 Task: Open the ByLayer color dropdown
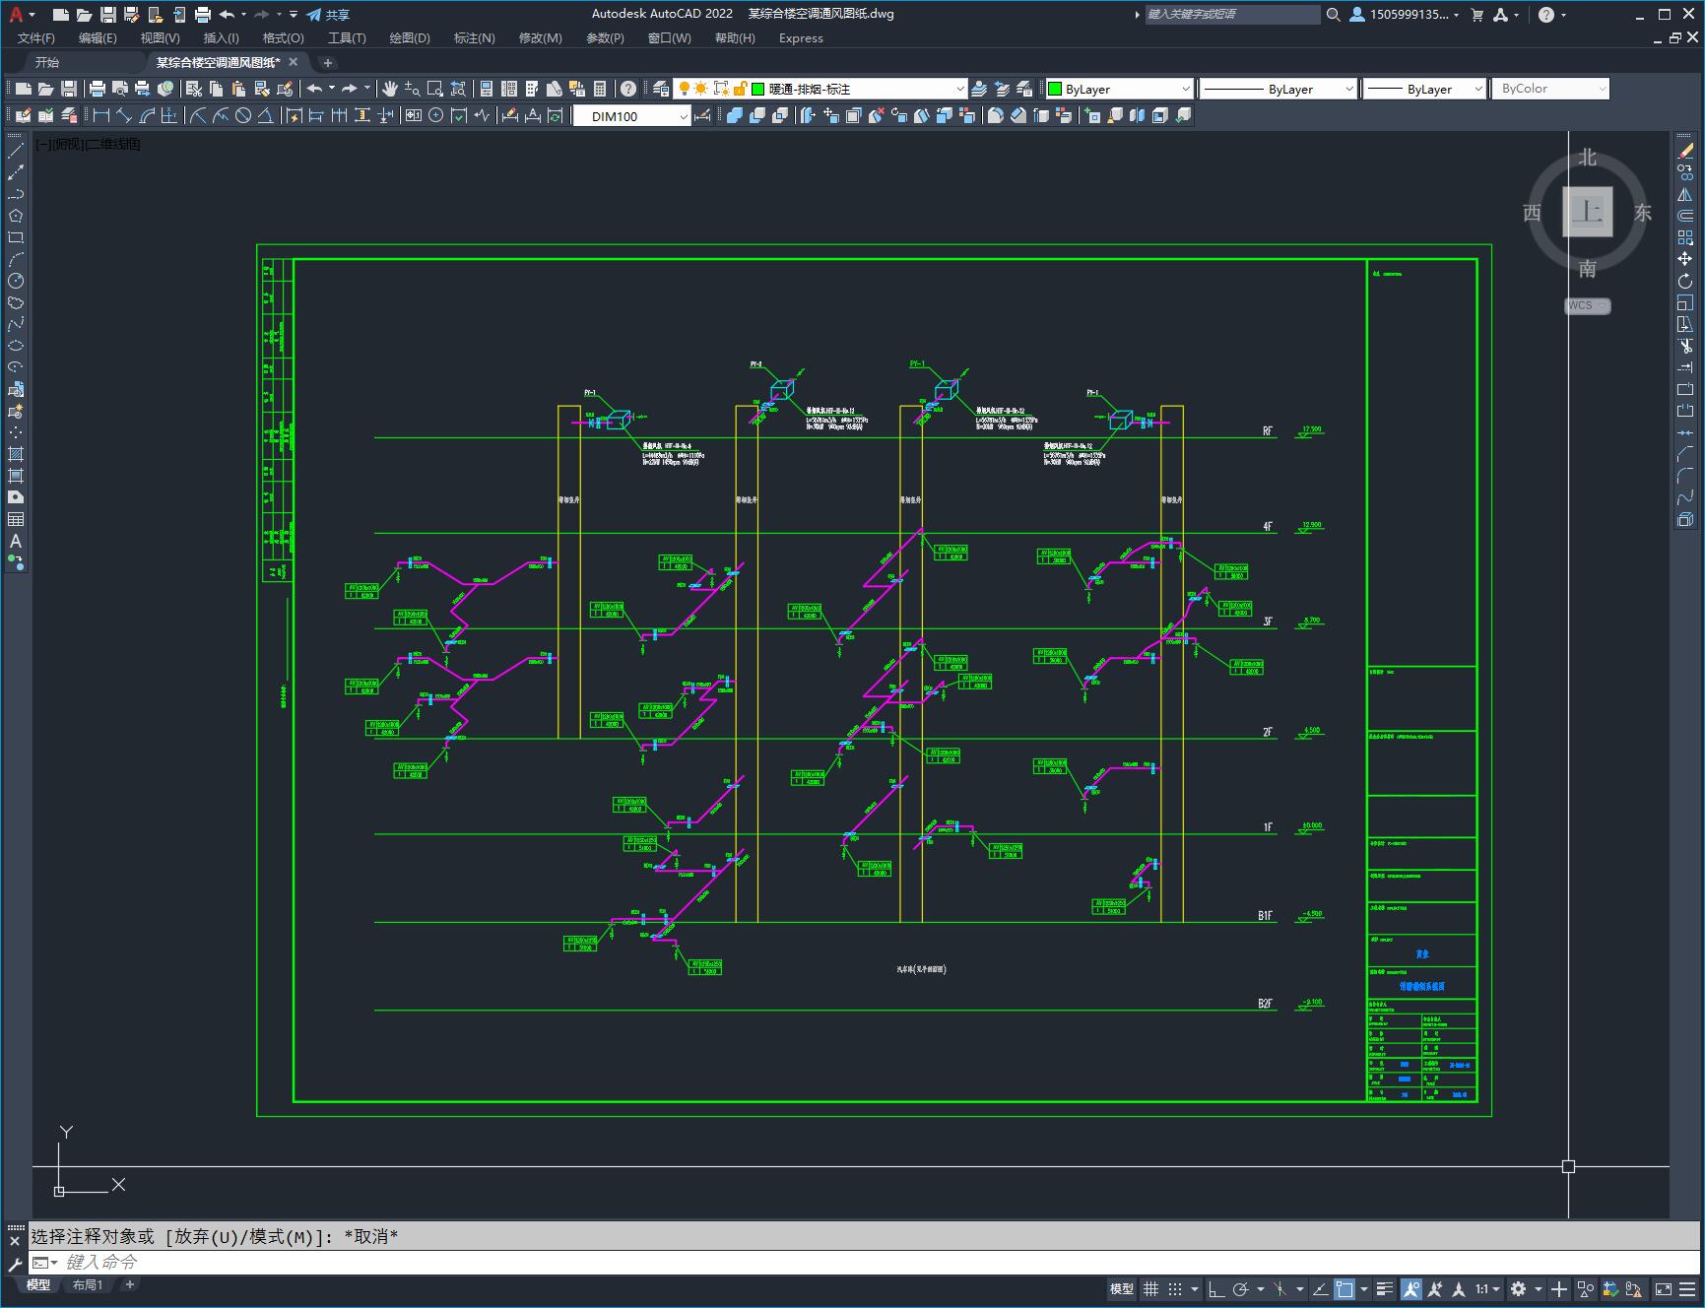coord(1119,89)
